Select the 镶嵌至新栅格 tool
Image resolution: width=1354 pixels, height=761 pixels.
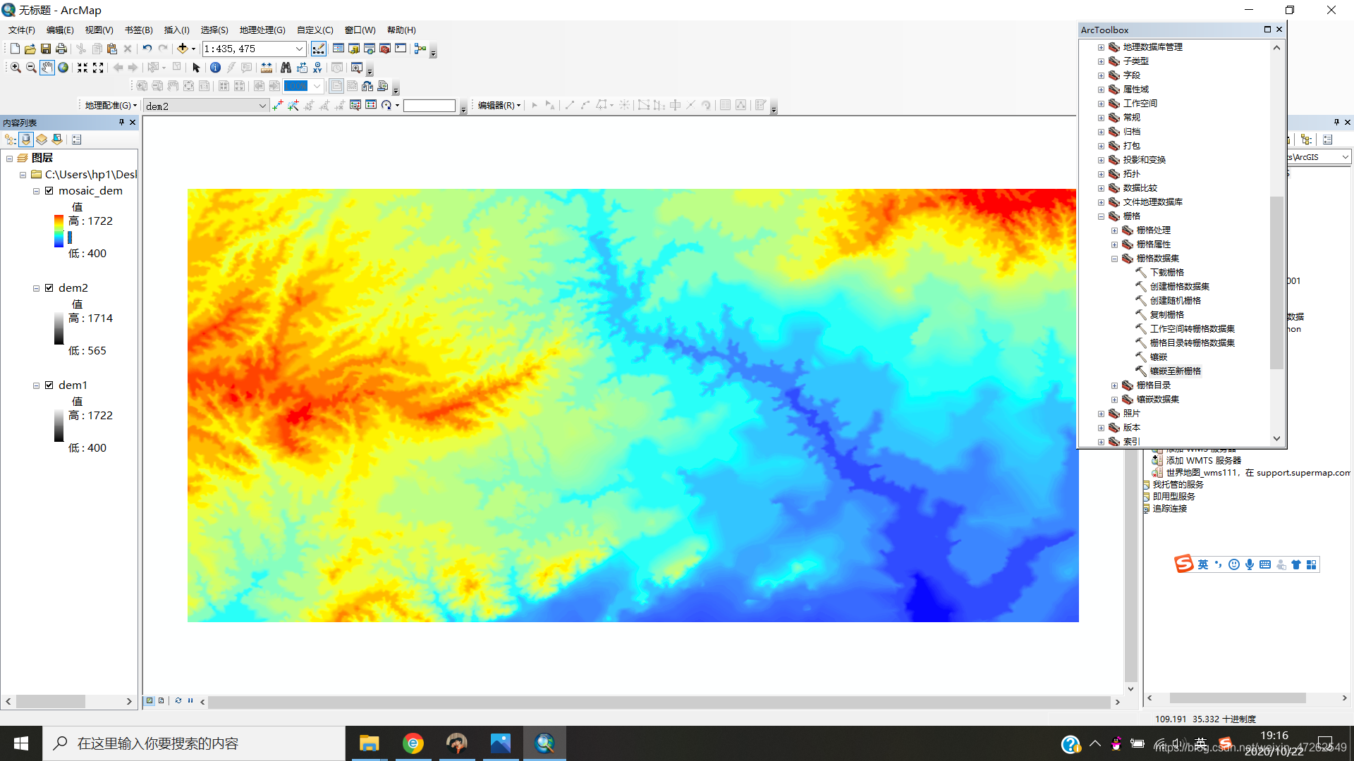(x=1175, y=371)
